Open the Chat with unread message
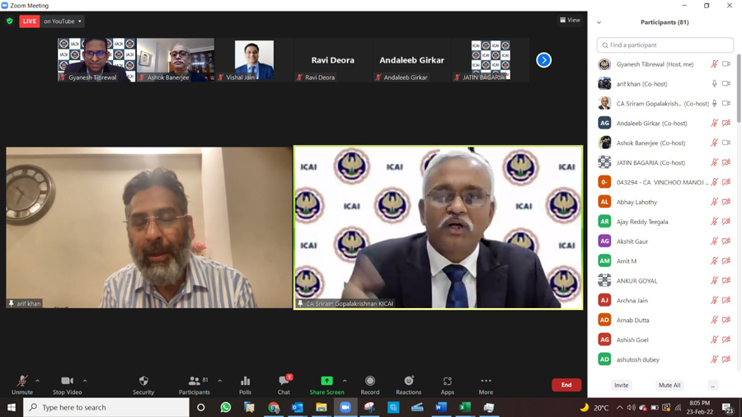Image resolution: width=742 pixels, height=417 pixels. pyautogui.click(x=284, y=385)
